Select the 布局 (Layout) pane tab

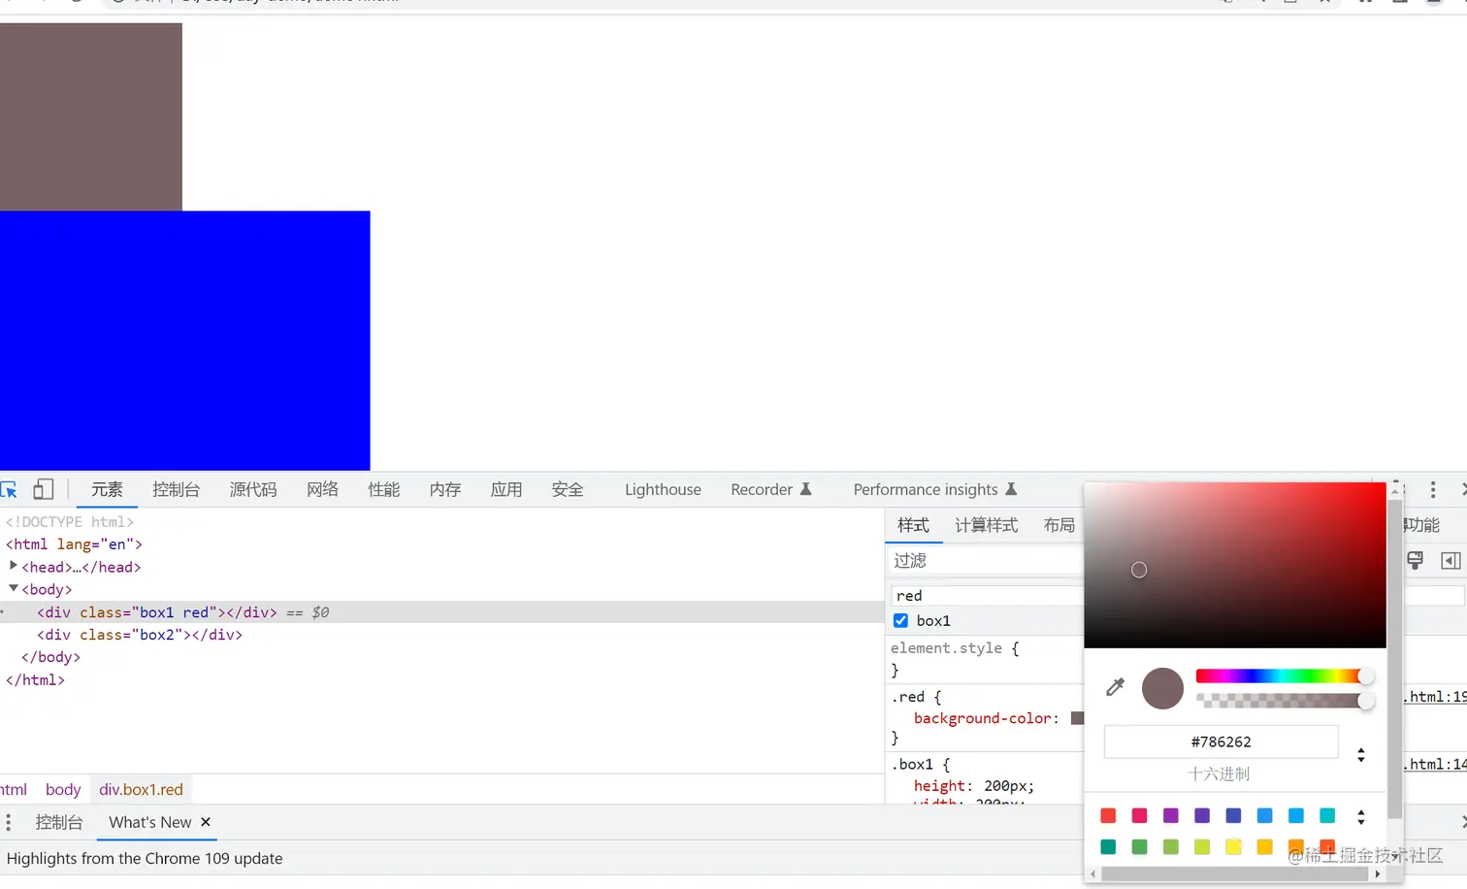[1059, 525]
